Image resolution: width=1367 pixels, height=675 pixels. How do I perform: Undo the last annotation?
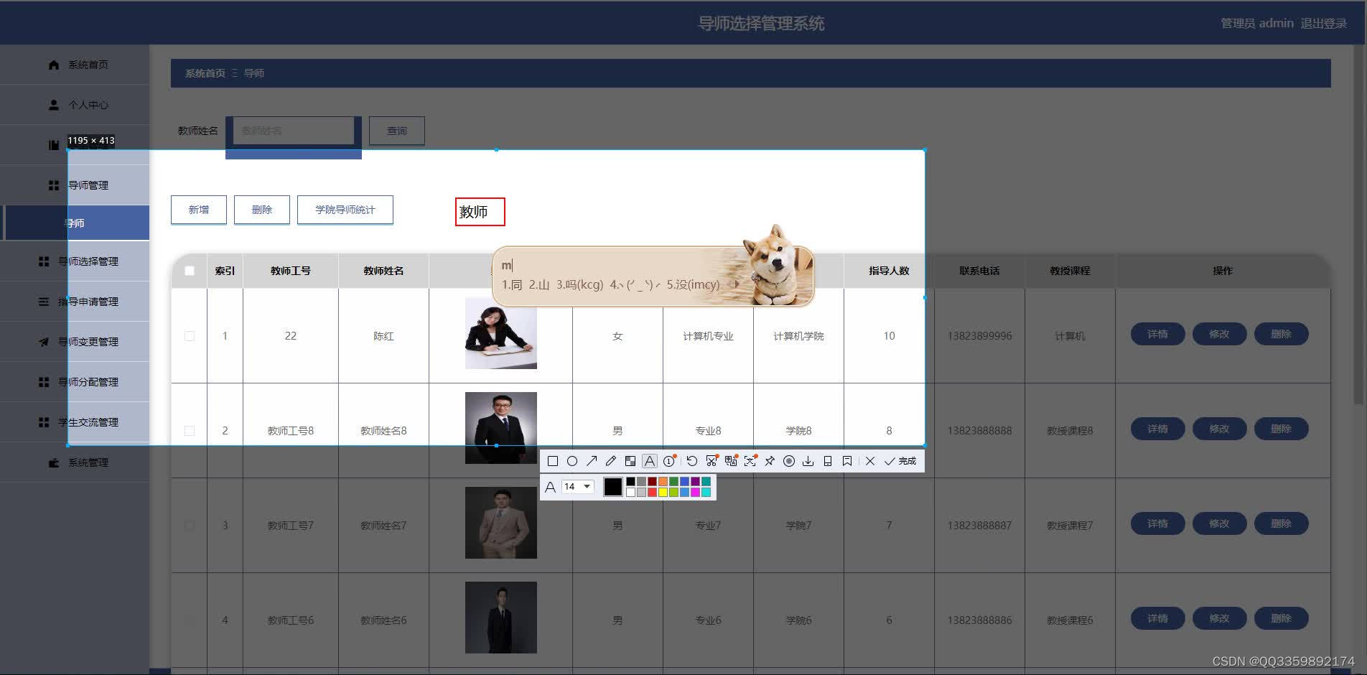(692, 461)
